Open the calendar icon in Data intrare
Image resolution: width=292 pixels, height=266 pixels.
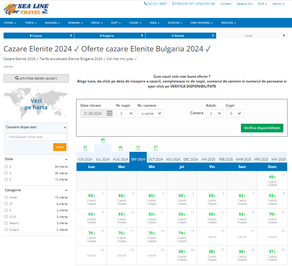pos(109,113)
